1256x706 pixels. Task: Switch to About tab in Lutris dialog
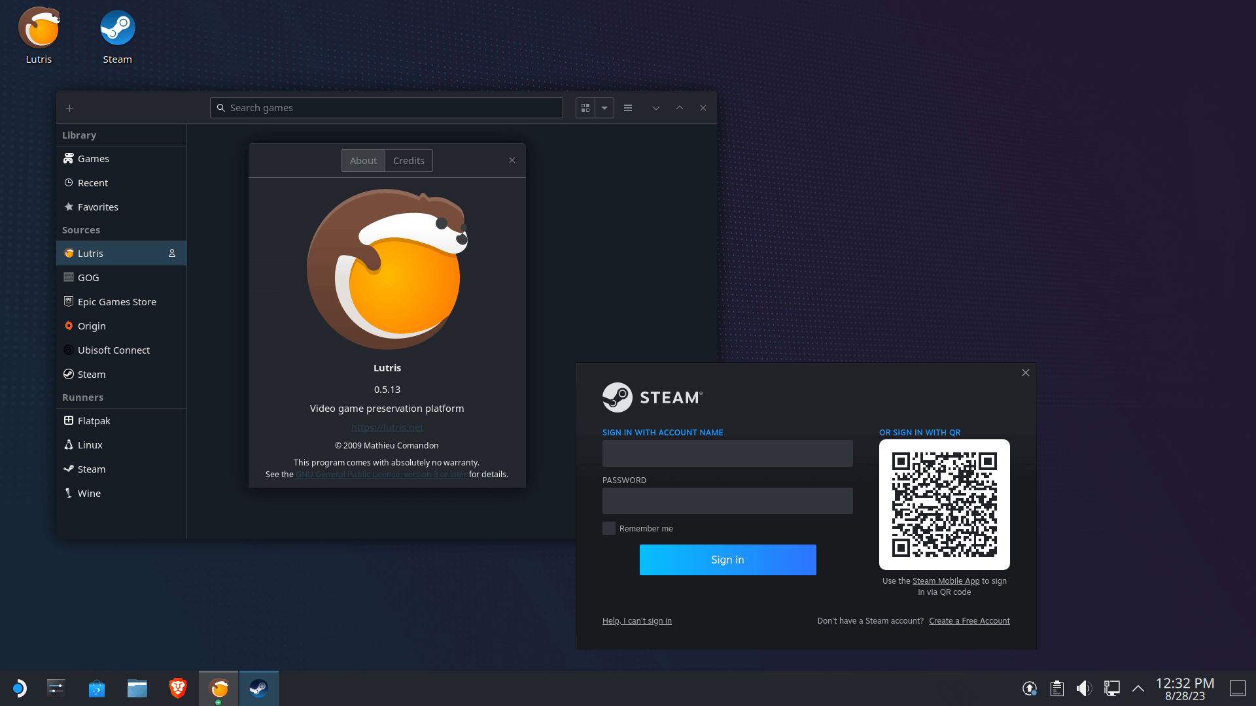(363, 160)
